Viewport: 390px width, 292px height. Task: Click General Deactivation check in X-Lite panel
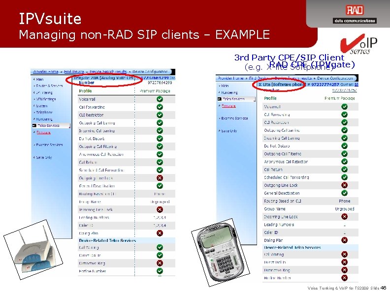[x=344, y=193]
